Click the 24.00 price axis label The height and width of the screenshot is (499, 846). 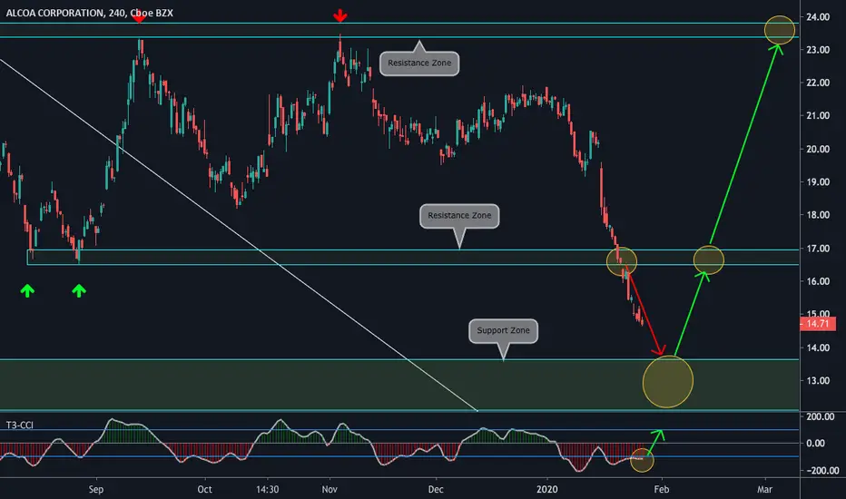click(x=817, y=17)
